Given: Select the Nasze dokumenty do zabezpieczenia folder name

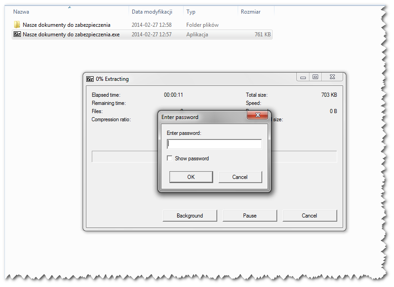Looking at the screenshot, I should pyautogui.click(x=66, y=25).
